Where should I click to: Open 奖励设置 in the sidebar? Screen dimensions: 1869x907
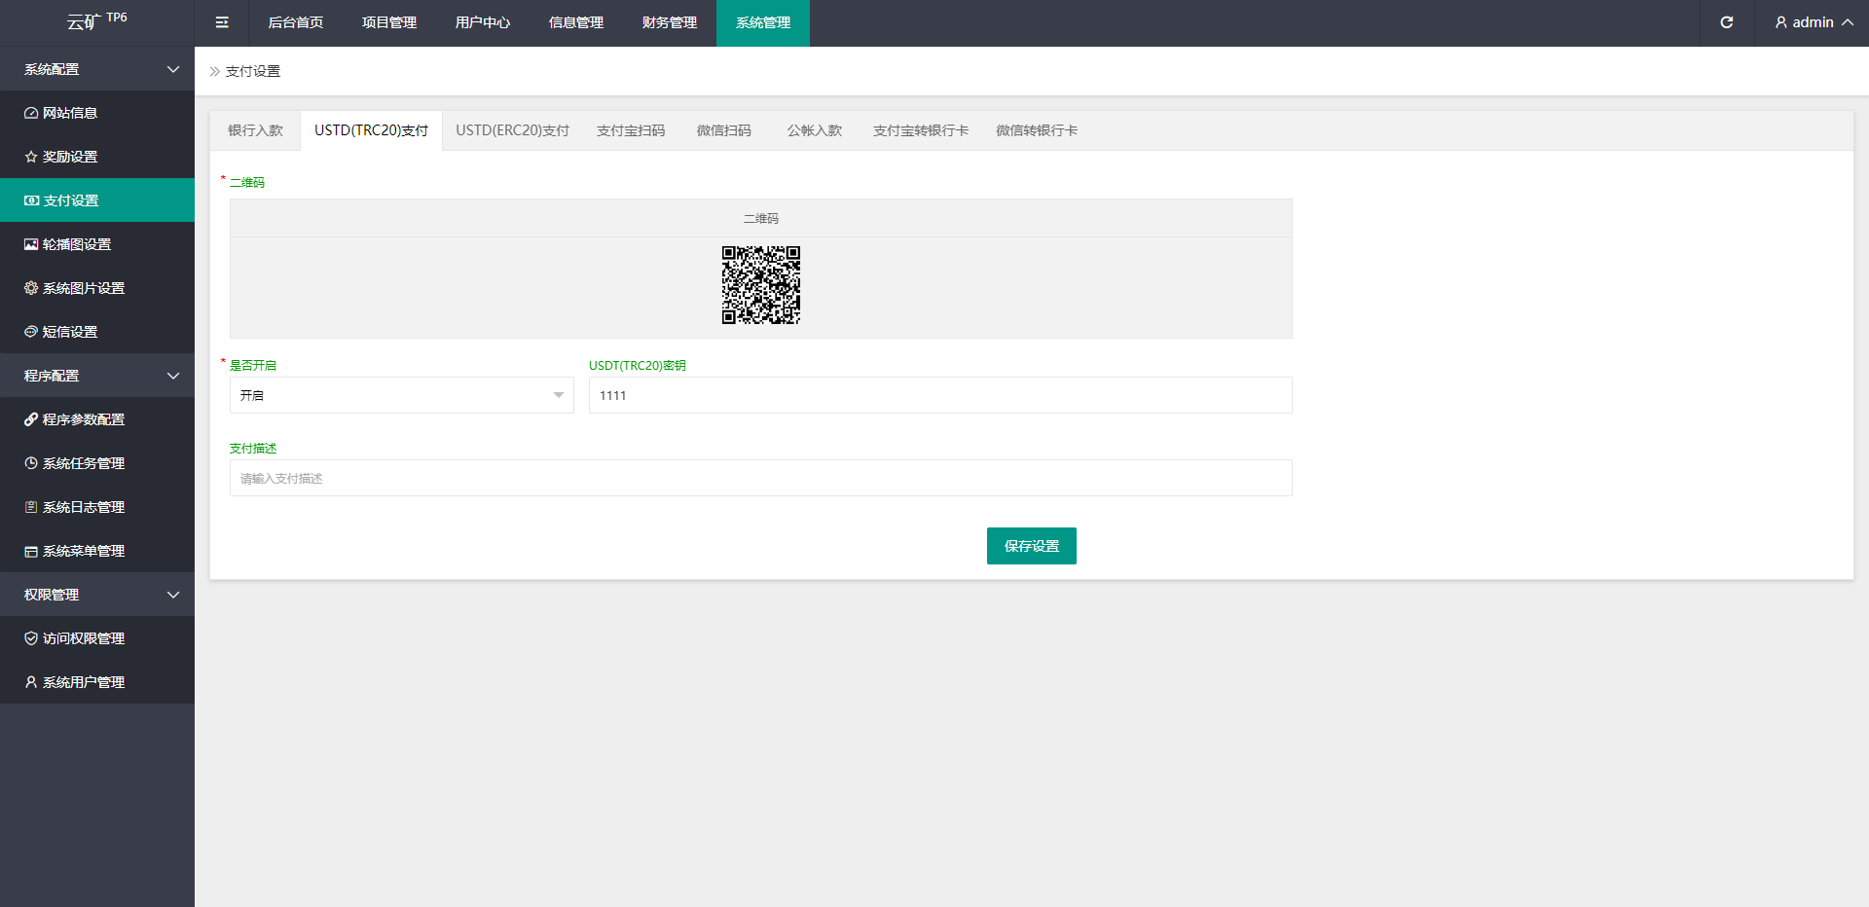click(x=97, y=157)
